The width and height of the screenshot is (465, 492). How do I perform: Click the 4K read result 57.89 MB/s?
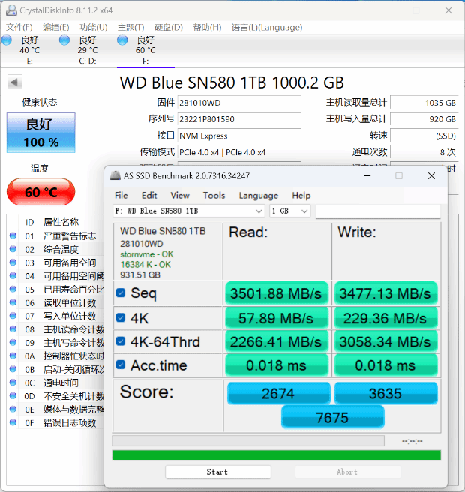pyautogui.click(x=276, y=318)
